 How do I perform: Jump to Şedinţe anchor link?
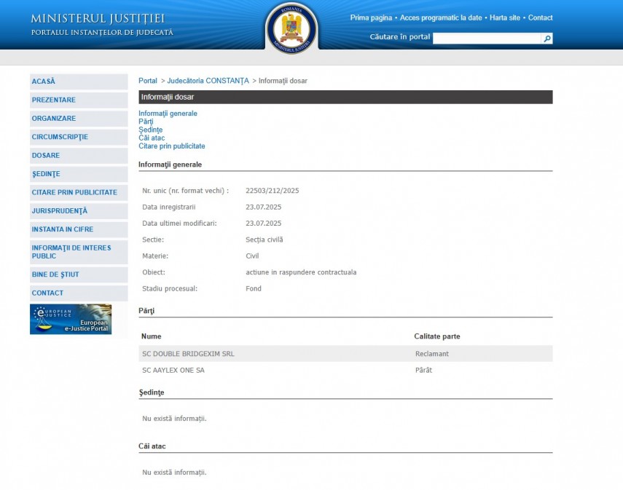pos(150,130)
